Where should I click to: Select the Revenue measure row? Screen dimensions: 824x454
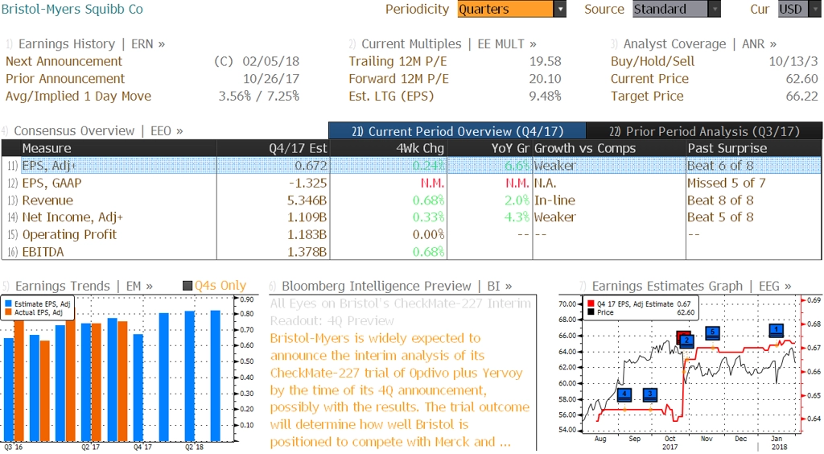(411, 200)
